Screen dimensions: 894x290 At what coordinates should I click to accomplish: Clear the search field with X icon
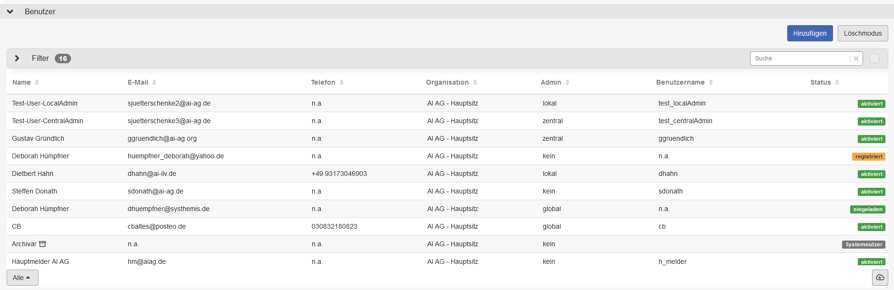click(856, 58)
